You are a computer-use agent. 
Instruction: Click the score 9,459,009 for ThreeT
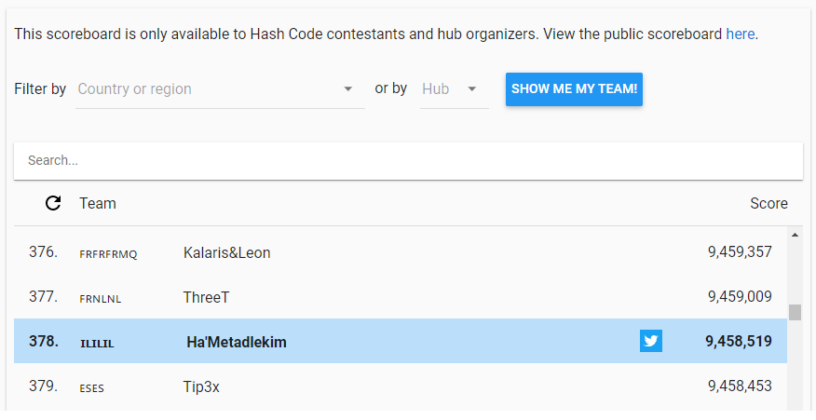(x=740, y=297)
